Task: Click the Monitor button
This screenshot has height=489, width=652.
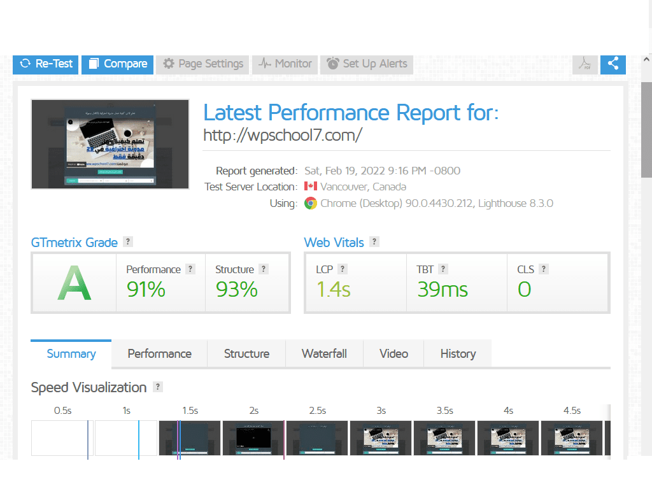Action: 285,64
